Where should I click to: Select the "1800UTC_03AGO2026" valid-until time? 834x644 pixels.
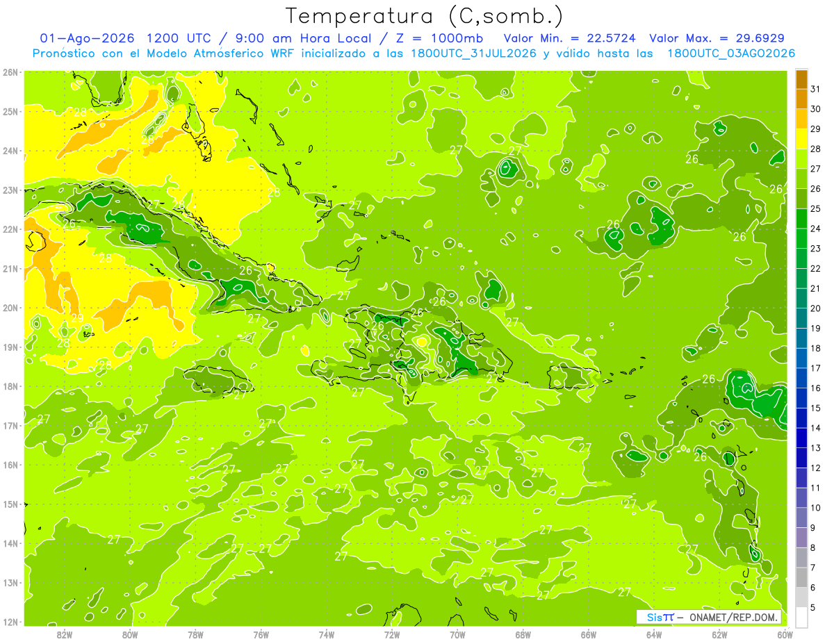click(x=731, y=53)
